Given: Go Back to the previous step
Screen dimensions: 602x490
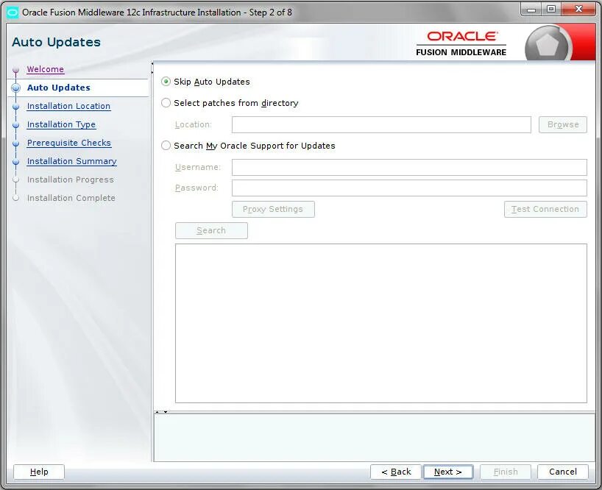Looking at the screenshot, I should click(396, 472).
